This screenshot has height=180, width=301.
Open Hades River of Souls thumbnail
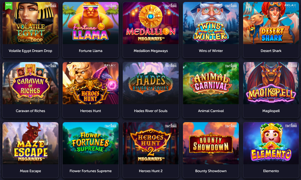pyautogui.click(x=151, y=83)
